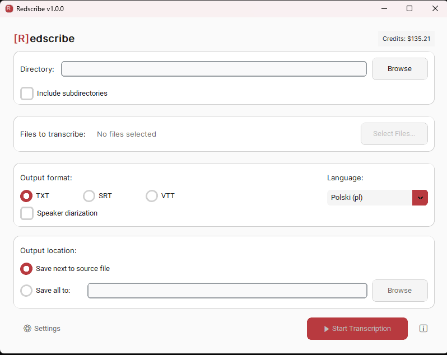Open the info icon beside Start Transcription
Screen dimensions: 447x355
423,328
